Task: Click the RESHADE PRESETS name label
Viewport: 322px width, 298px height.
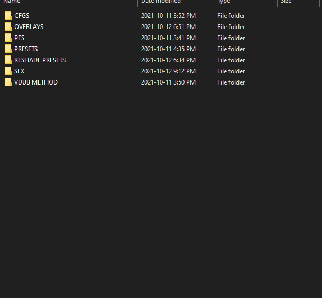Action: click(x=40, y=60)
